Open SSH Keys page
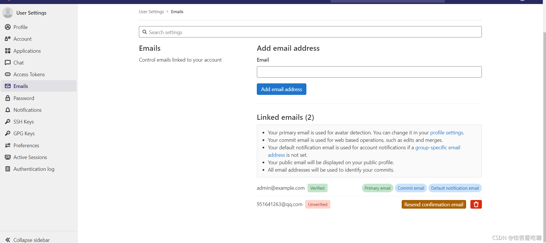546x243 pixels. click(23, 121)
